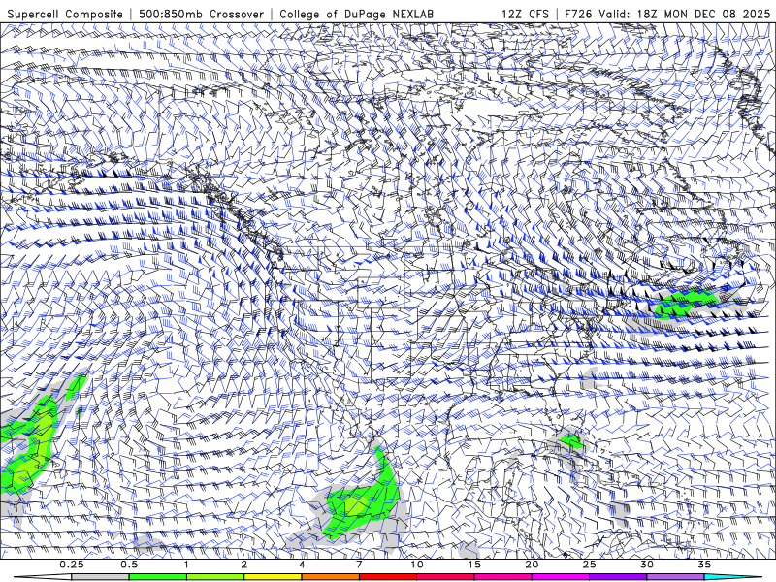Image resolution: width=776 pixels, height=582 pixels.
Task: Click the '10' color bar label
Action: (417, 565)
